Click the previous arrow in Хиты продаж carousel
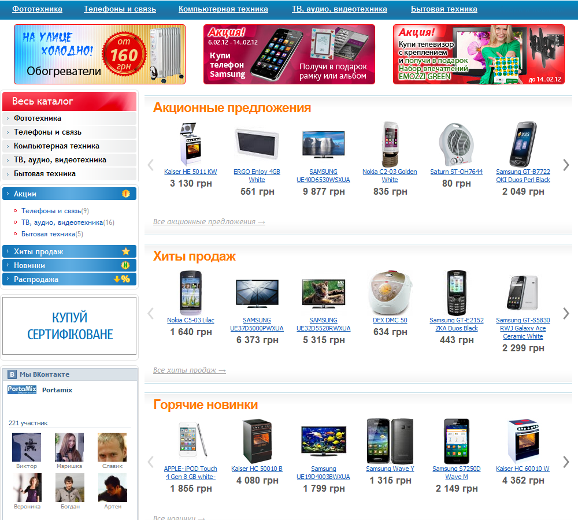 click(150, 313)
